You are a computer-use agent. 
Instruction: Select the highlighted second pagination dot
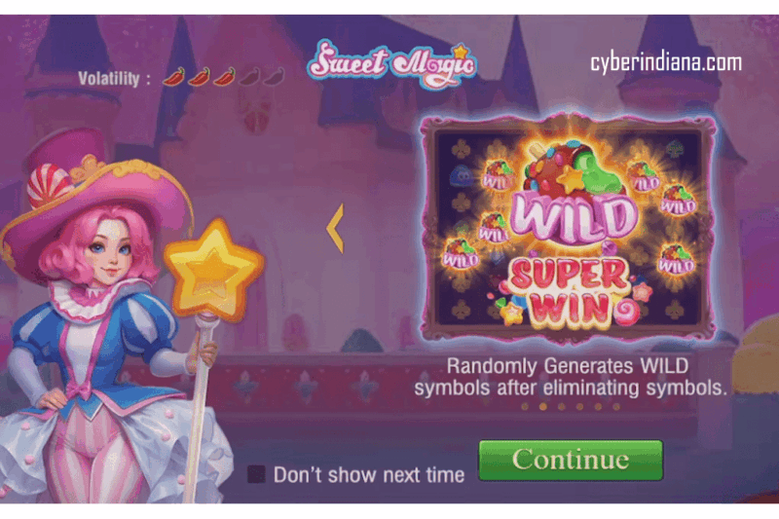(543, 407)
